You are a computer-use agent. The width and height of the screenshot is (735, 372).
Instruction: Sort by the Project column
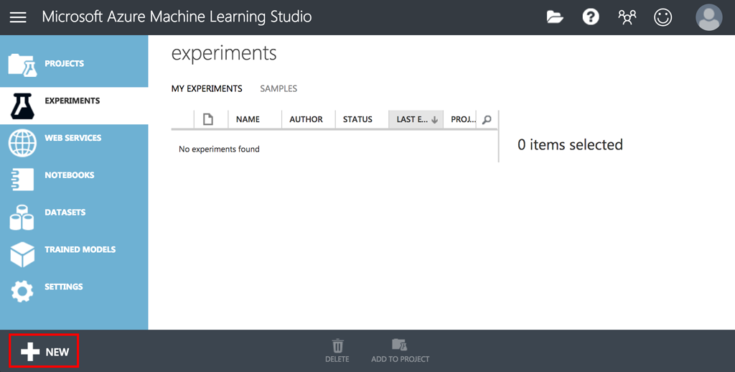[463, 119]
